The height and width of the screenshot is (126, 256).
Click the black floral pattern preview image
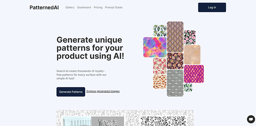pos(163,121)
